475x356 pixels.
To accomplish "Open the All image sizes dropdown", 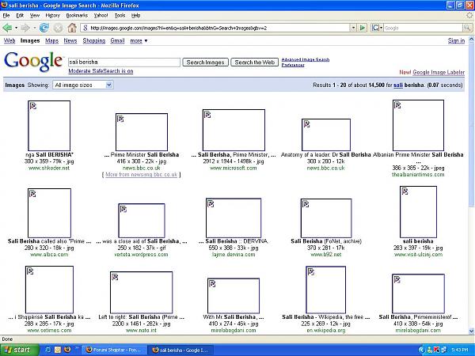I will pyautogui.click(x=83, y=85).
